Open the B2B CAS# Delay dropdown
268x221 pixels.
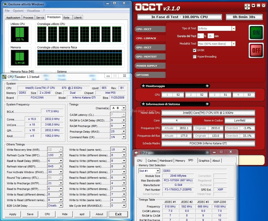(x=61, y=205)
